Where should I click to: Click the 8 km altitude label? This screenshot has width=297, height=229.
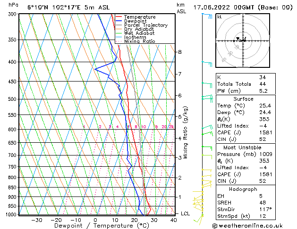pyautogui.click(x=180, y=52)
